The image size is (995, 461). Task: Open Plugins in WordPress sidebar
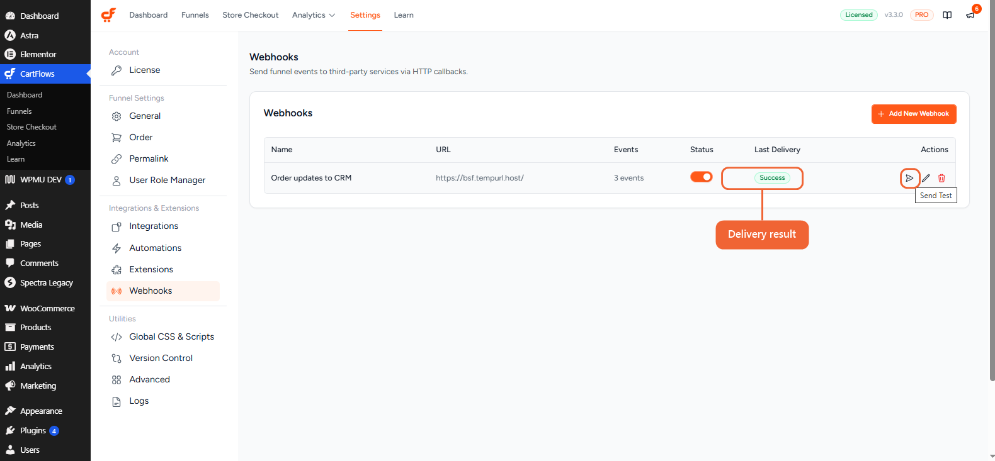pos(45,431)
